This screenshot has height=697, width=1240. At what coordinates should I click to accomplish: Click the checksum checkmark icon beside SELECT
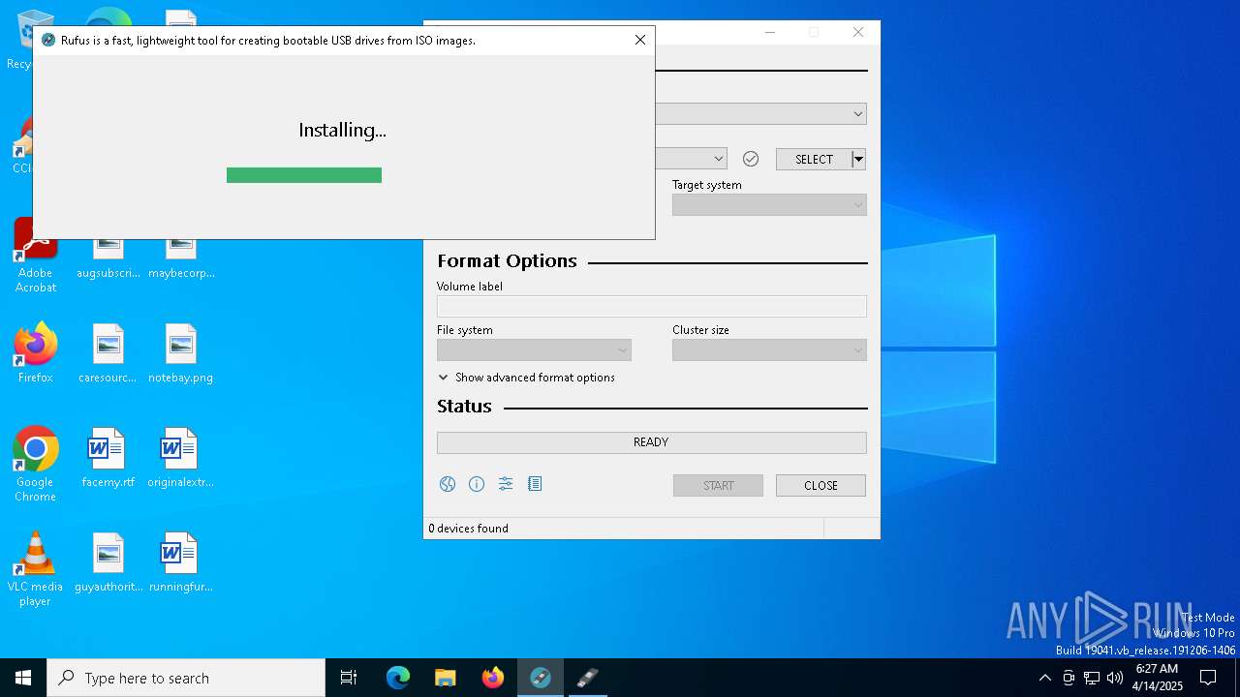[x=751, y=159]
